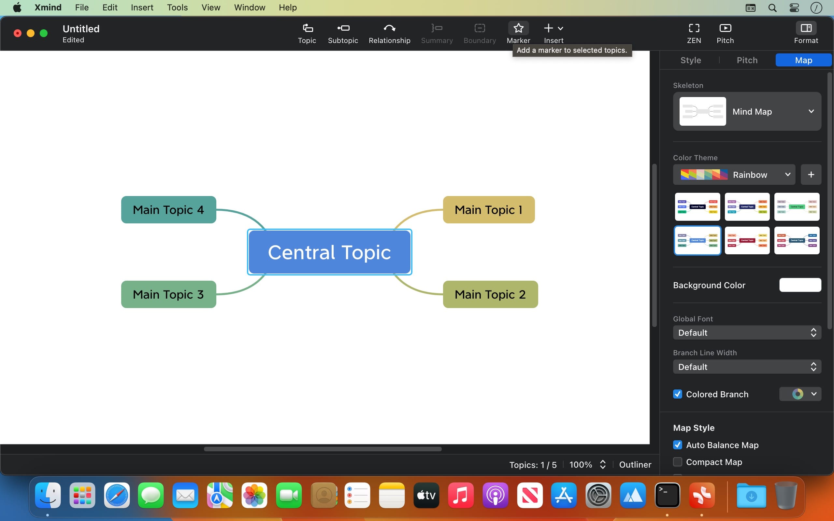Click the plus button beside Rainbow theme
The image size is (834, 521).
click(x=811, y=175)
